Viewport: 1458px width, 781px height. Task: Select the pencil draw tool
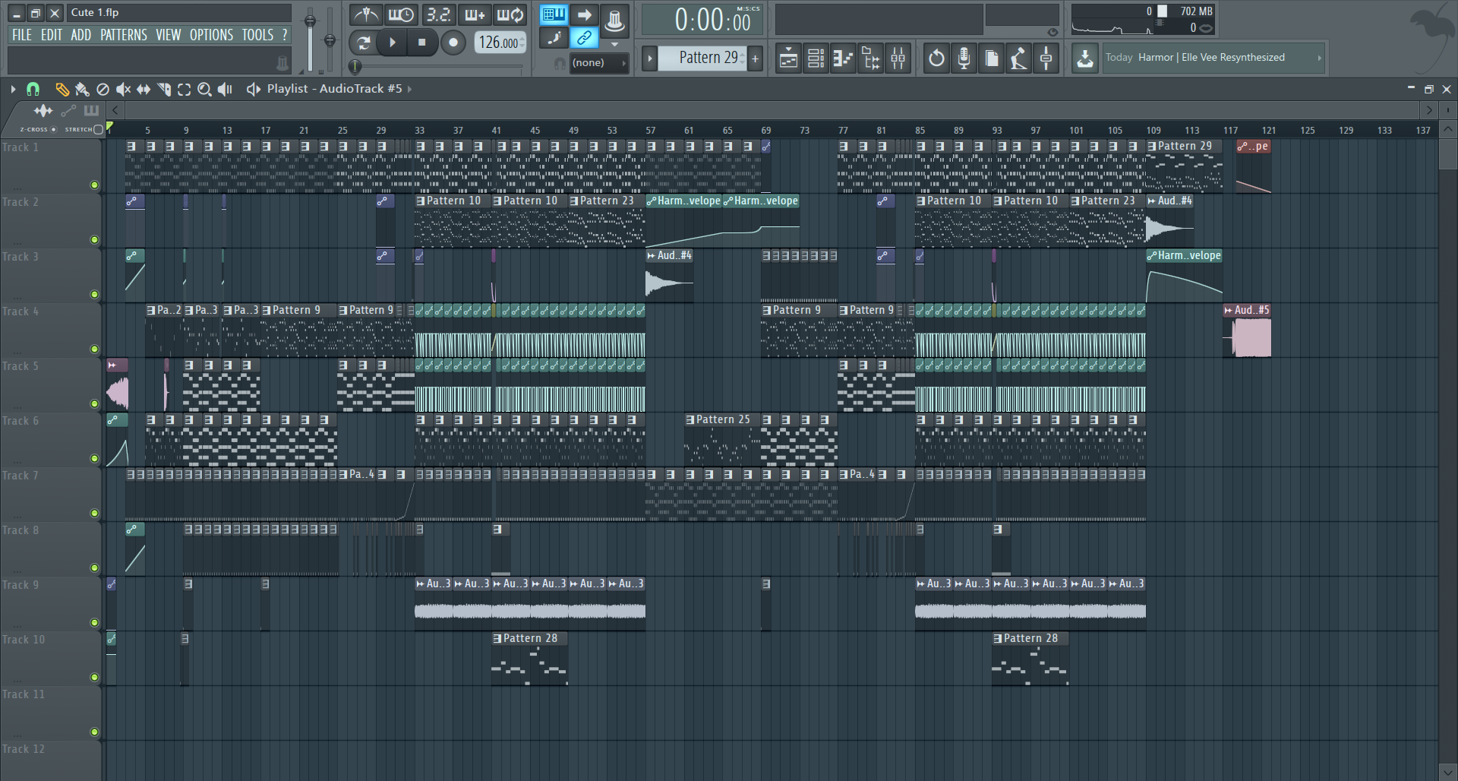pos(62,89)
